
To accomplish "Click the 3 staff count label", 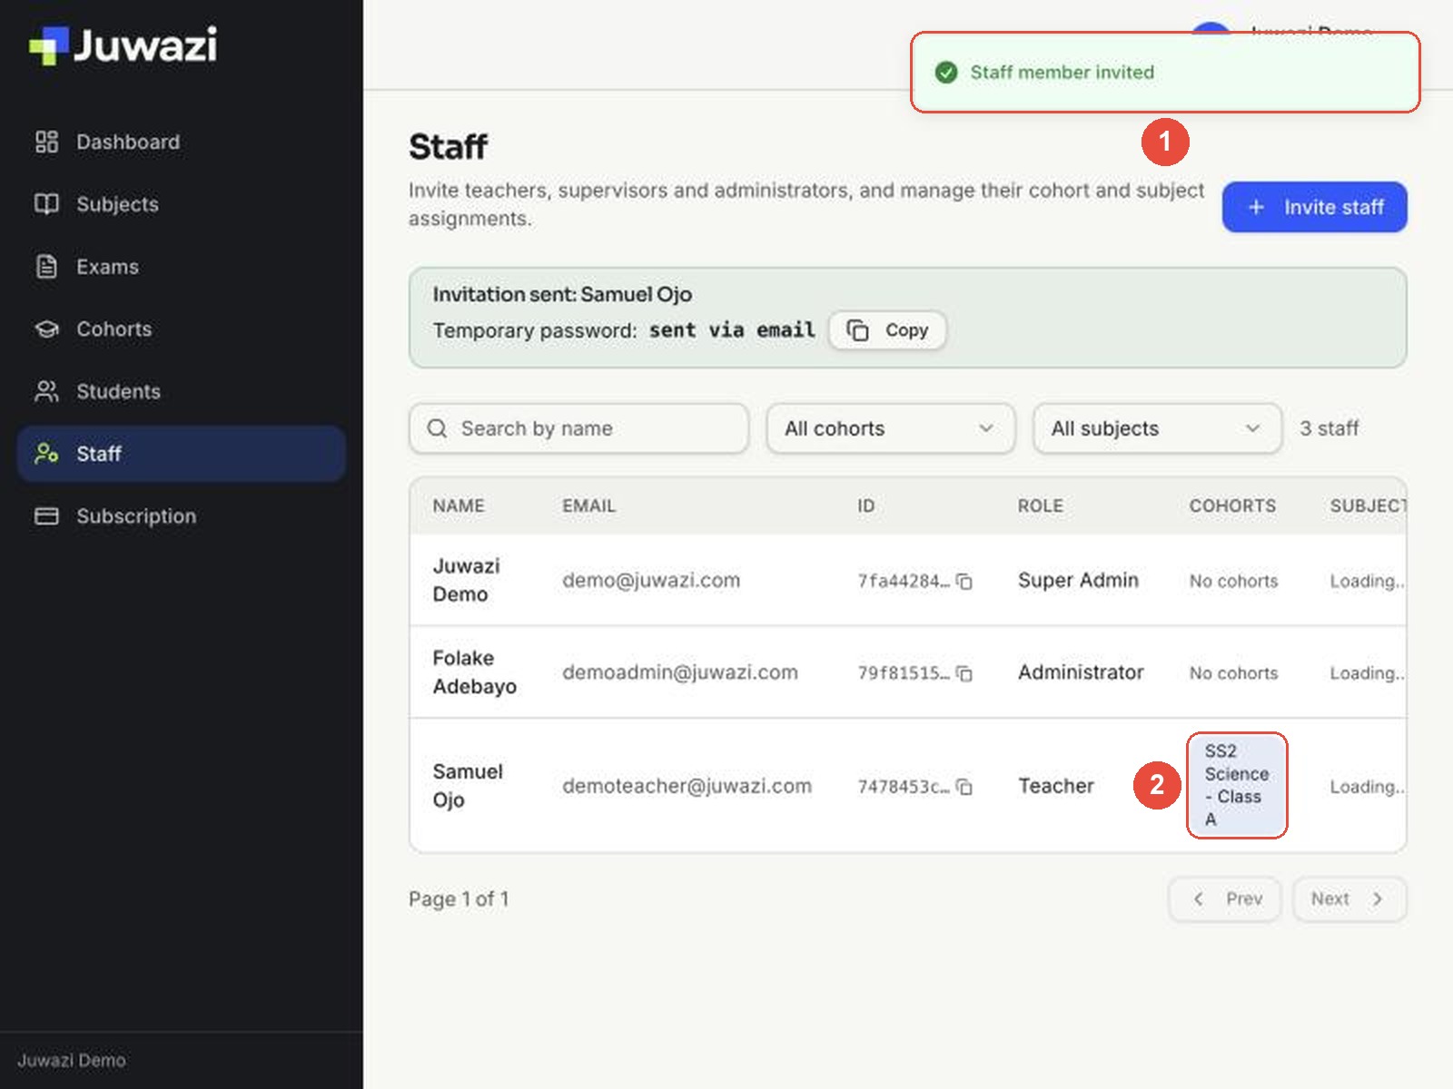I will tap(1329, 428).
